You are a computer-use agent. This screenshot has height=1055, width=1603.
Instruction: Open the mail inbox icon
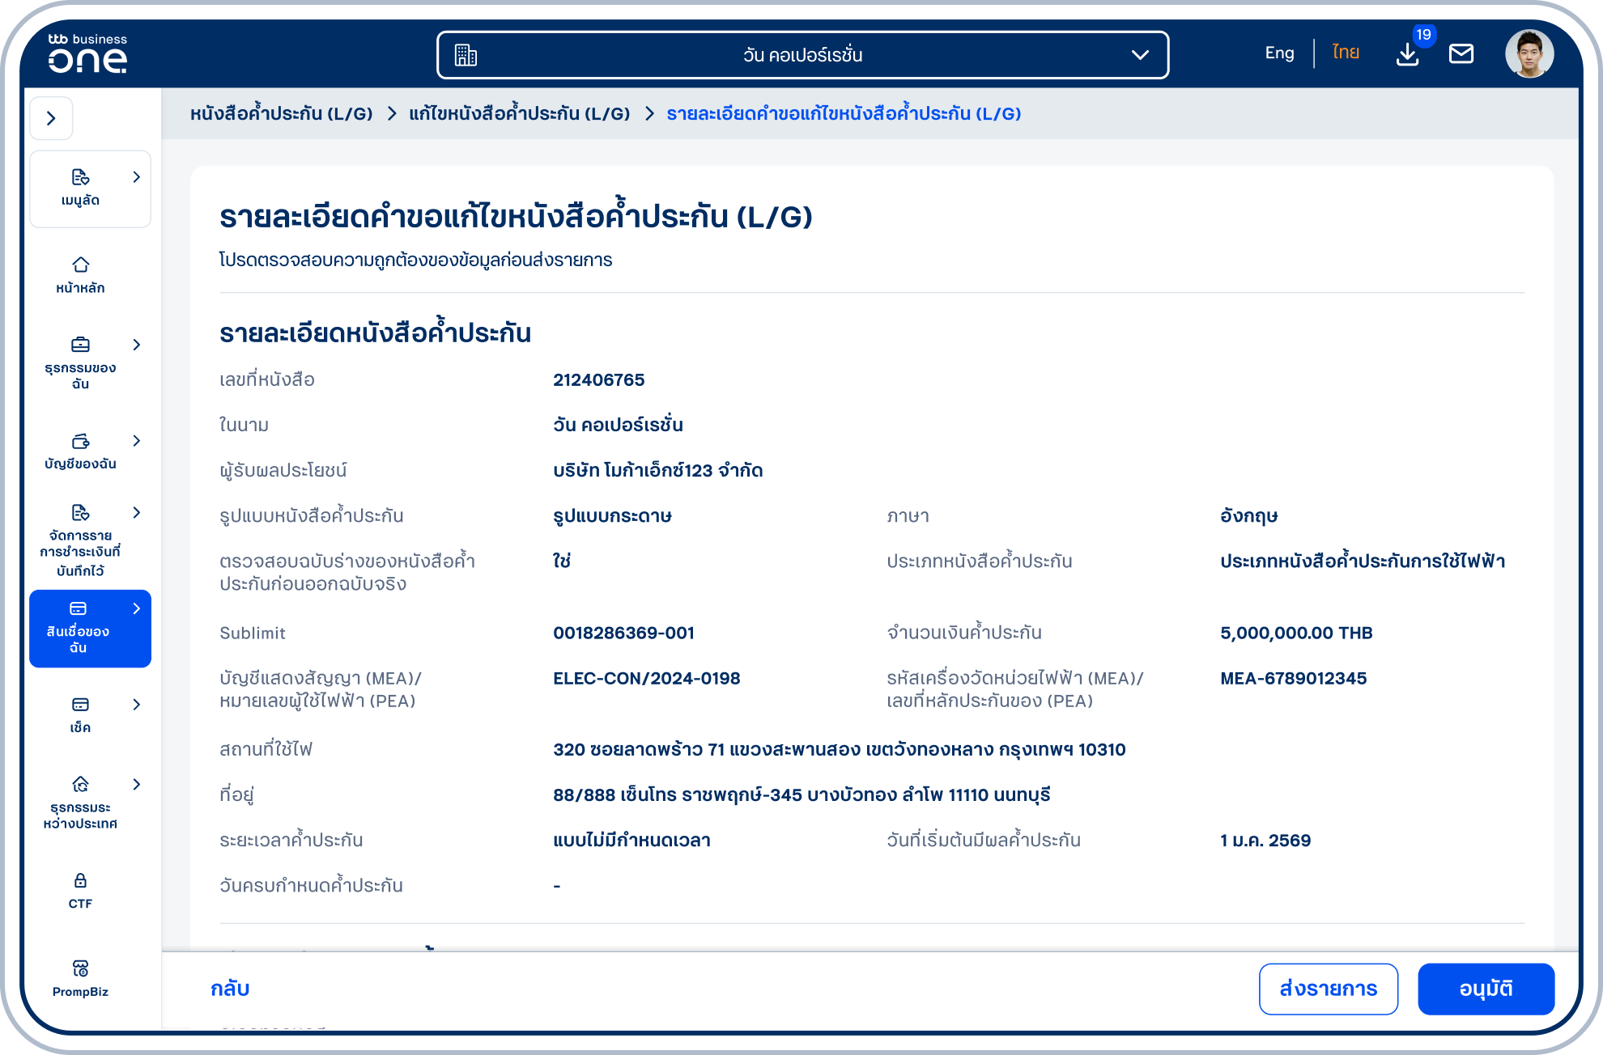(x=1461, y=53)
